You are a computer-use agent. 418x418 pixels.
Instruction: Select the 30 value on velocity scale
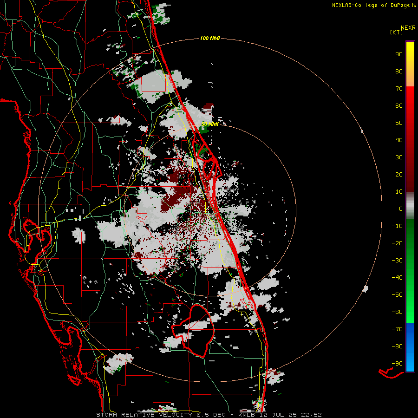click(x=399, y=157)
